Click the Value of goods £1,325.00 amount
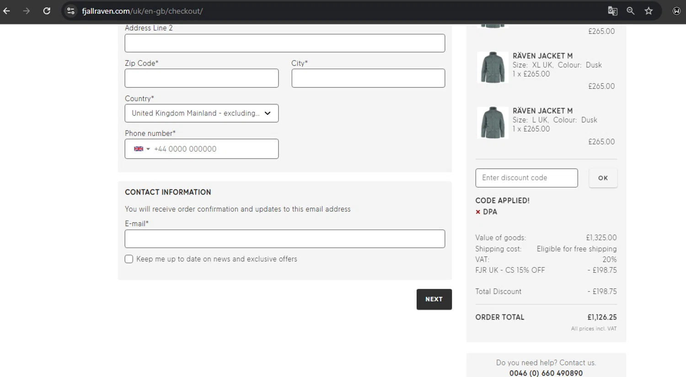This screenshot has width=686, height=377. point(601,237)
